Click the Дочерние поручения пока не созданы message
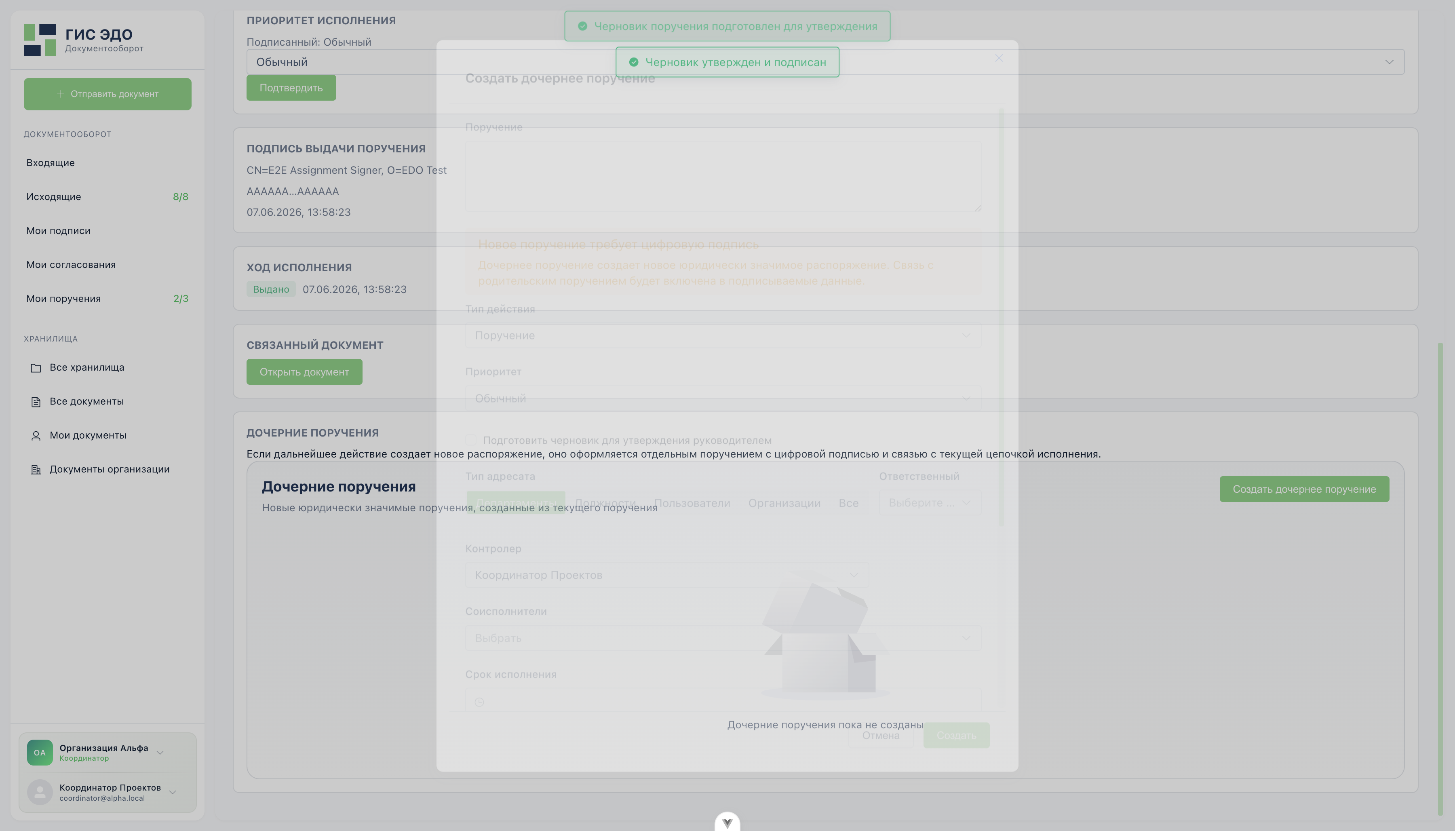This screenshot has width=1455, height=831. click(x=825, y=725)
